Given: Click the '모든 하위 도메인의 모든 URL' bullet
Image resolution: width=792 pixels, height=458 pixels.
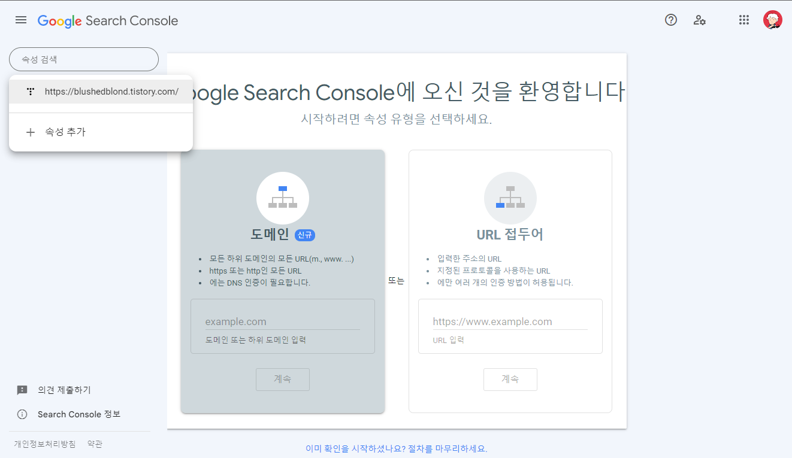Looking at the screenshot, I should 282,259.
